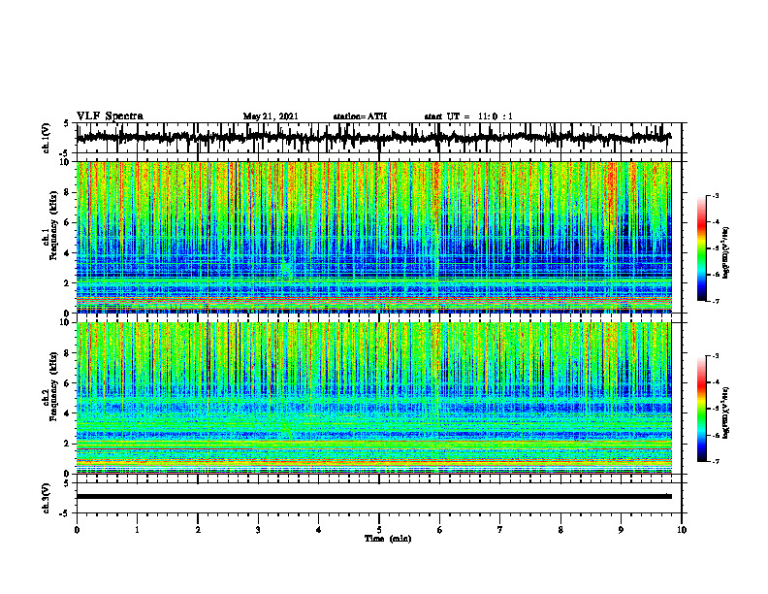Click the "-7" label on ch.2 colorbar
The height and width of the screenshot is (594, 768).
pos(716,462)
